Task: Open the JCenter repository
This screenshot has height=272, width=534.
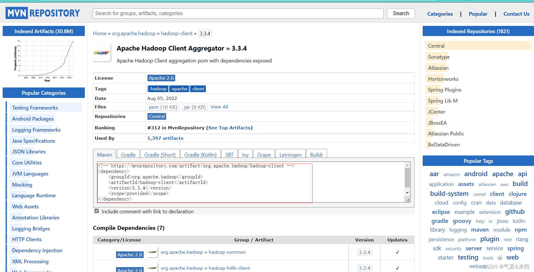Action: [436, 112]
